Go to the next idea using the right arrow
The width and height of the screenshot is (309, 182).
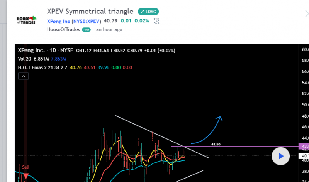[x=307, y=14]
